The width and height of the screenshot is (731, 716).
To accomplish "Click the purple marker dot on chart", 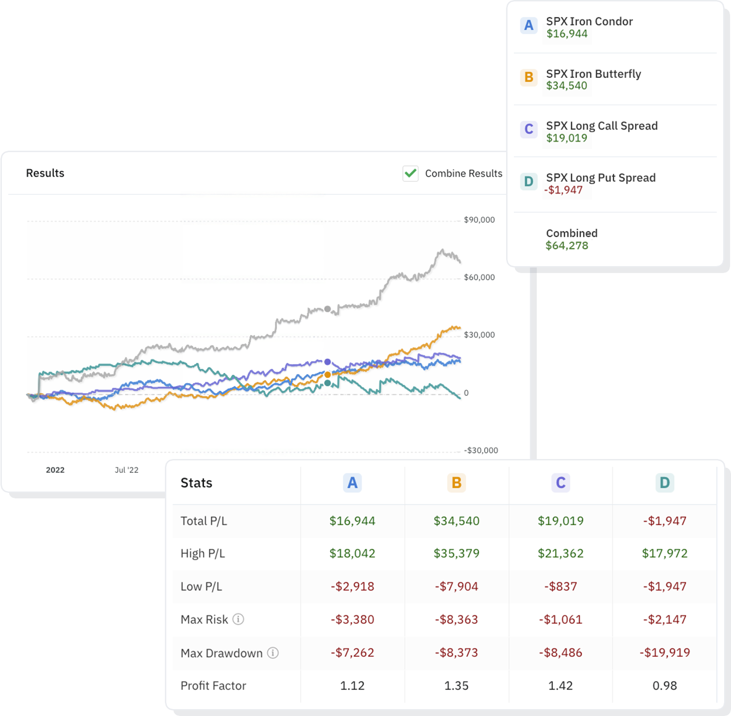I will pyautogui.click(x=327, y=362).
